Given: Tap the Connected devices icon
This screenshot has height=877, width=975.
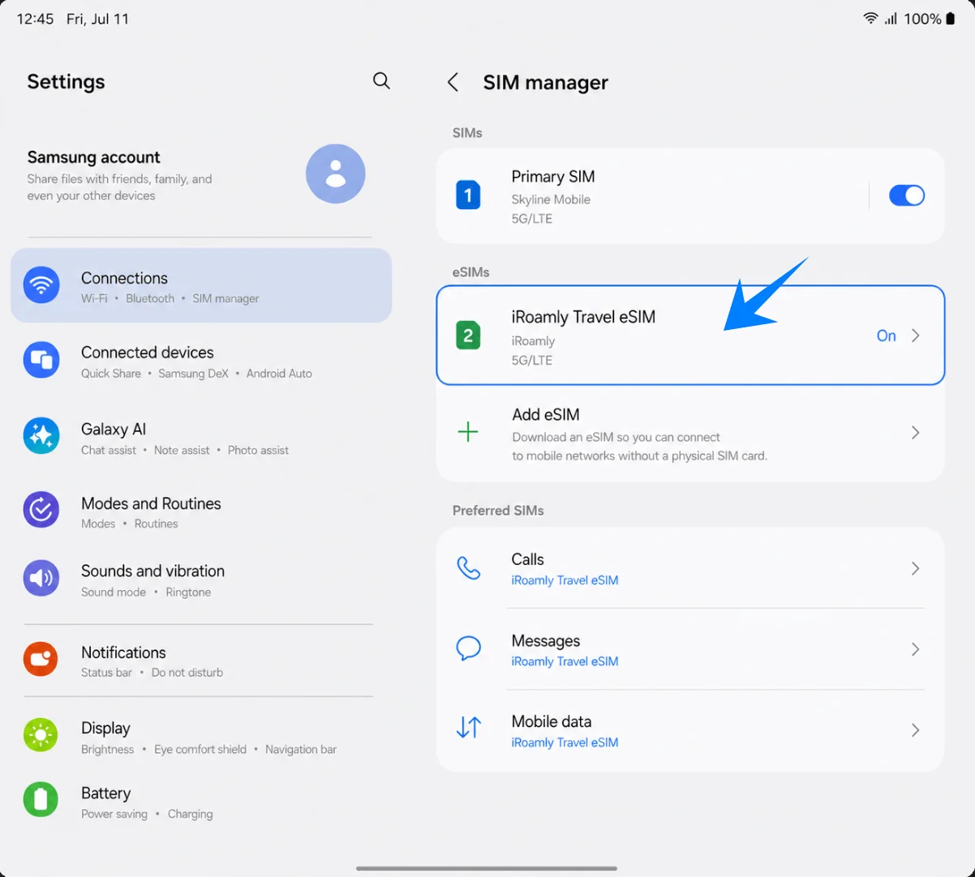Looking at the screenshot, I should pos(41,361).
